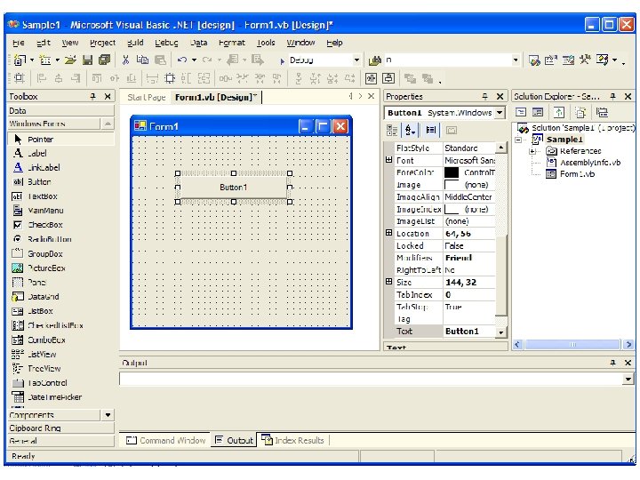This screenshot has height=480, width=640.
Task: Pick the LinkLabel control in Toolbox
Action: coord(60,167)
